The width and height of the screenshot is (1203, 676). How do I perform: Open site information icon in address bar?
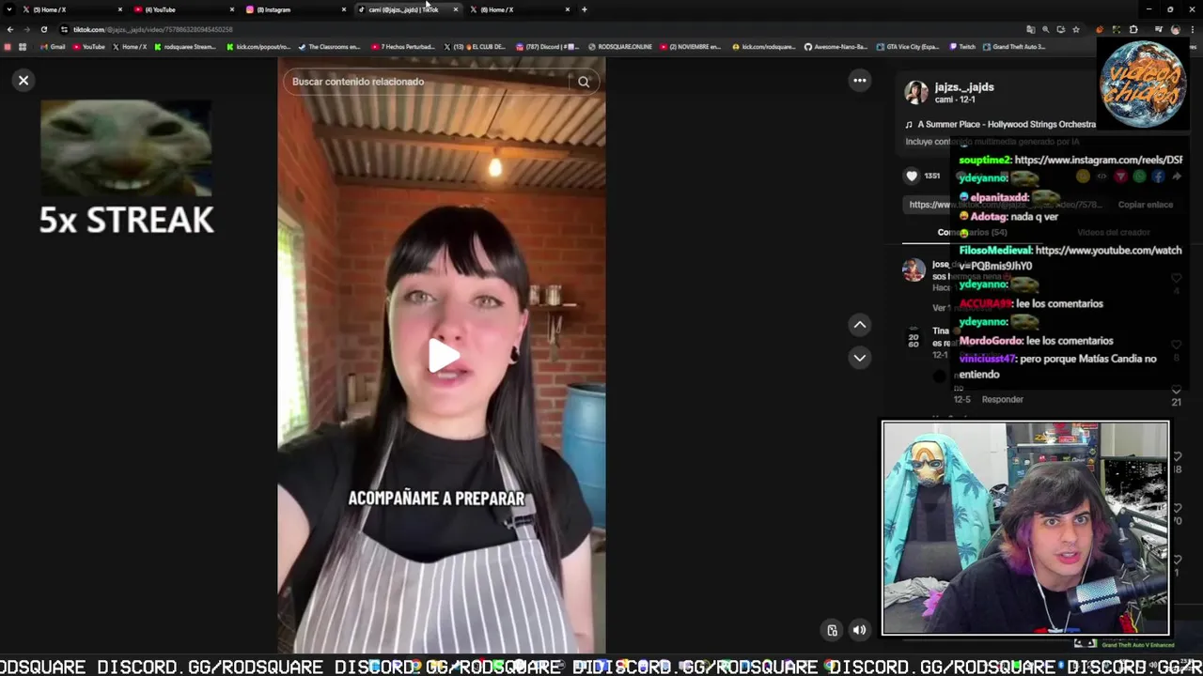point(64,29)
